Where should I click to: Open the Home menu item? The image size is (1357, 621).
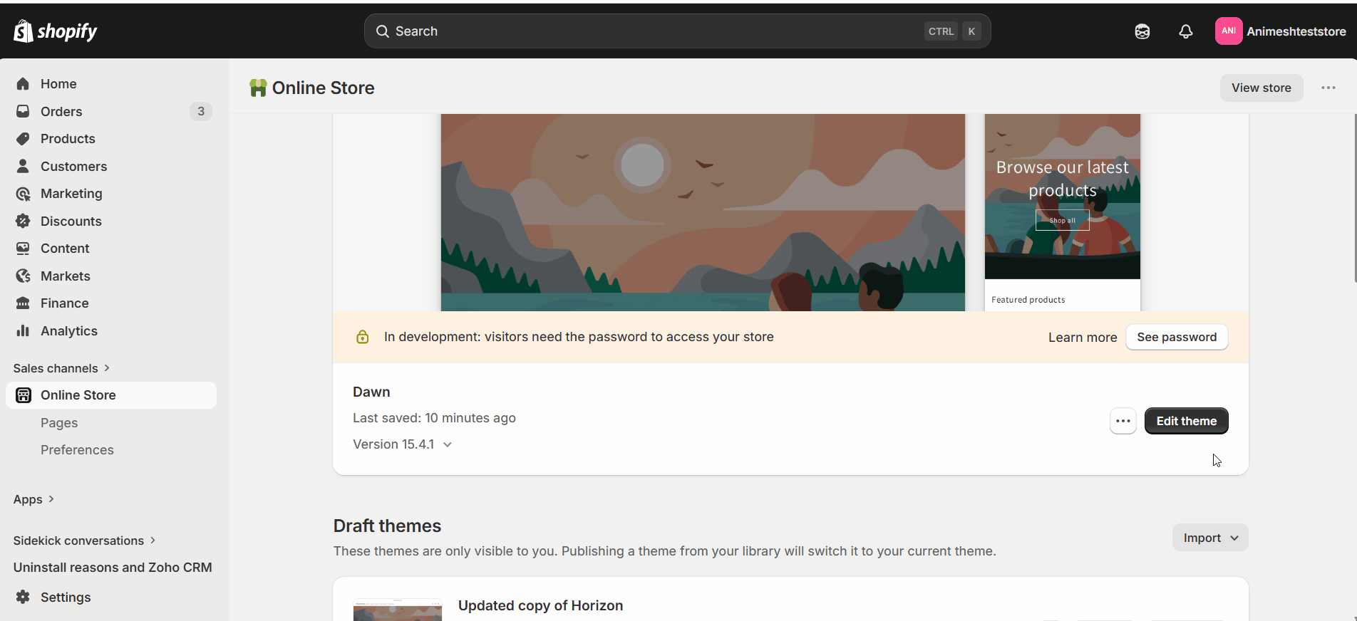tap(111, 84)
